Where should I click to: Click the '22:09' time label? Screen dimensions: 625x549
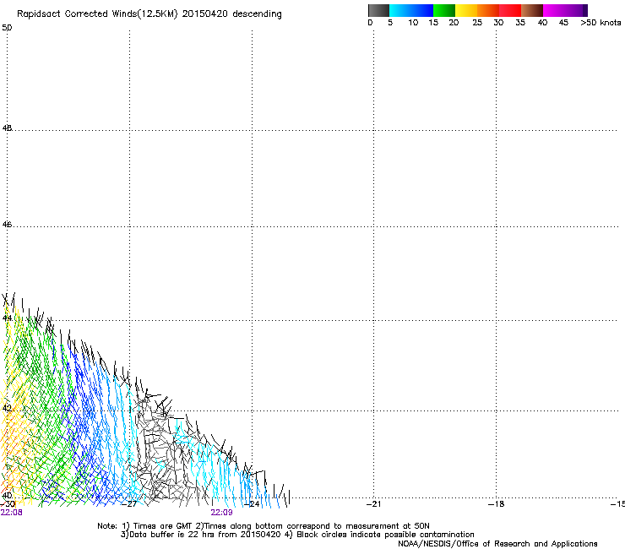coord(221,513)
